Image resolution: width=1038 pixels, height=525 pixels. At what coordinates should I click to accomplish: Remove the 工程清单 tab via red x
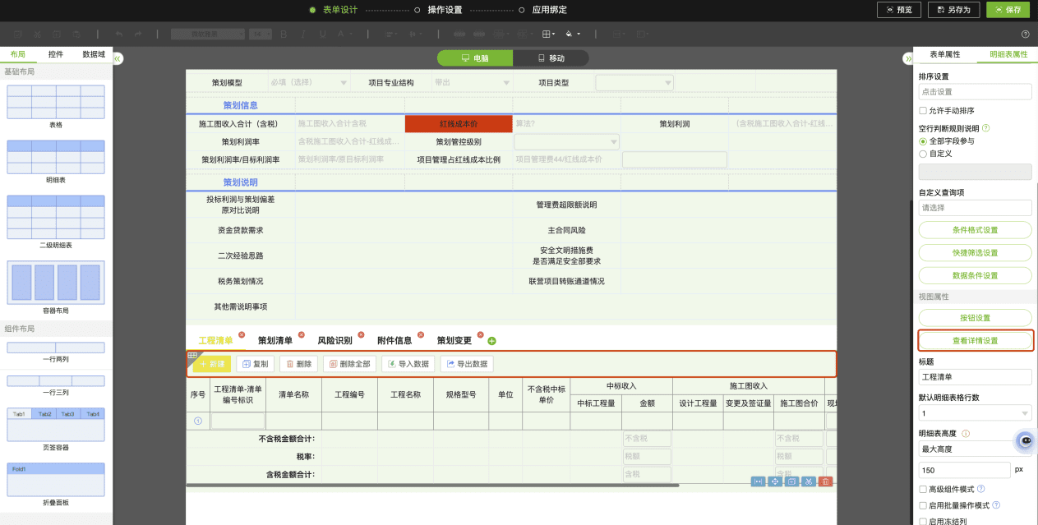[242, 334]
